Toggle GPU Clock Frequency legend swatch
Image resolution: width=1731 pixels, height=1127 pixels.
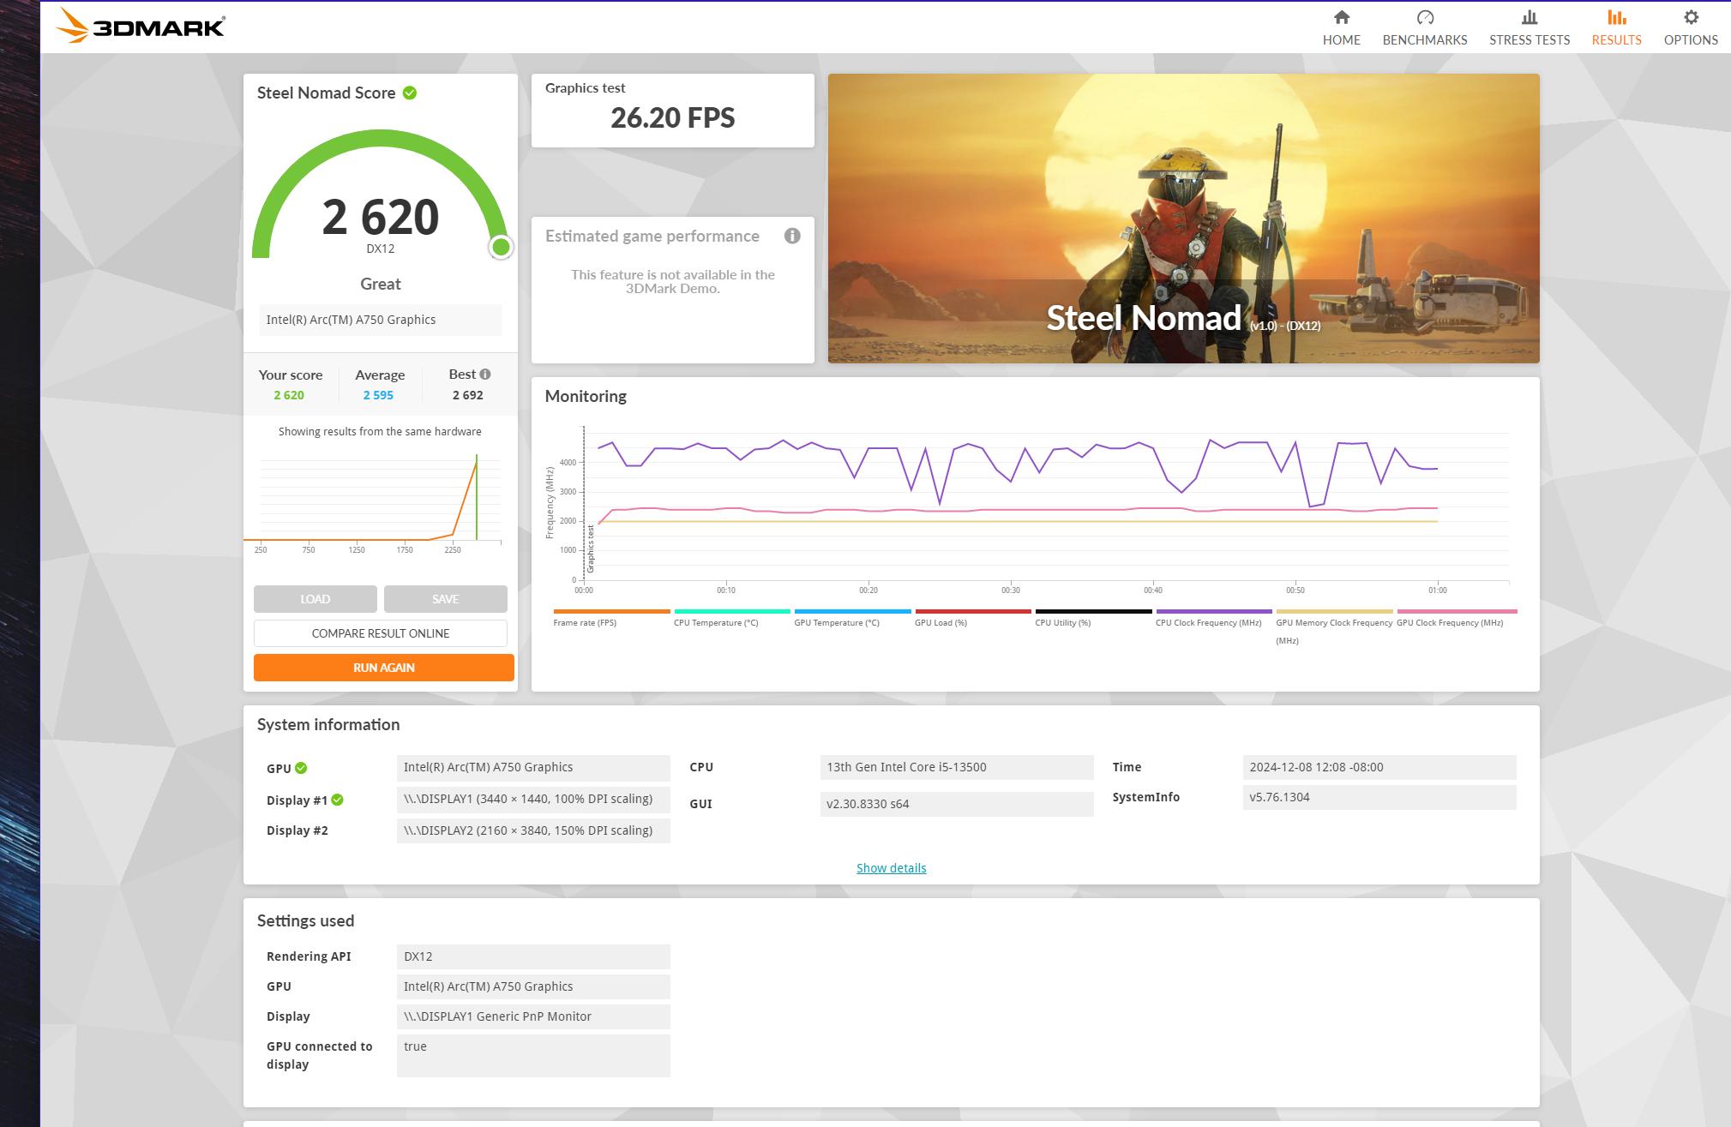click(x=1457, y=611)
